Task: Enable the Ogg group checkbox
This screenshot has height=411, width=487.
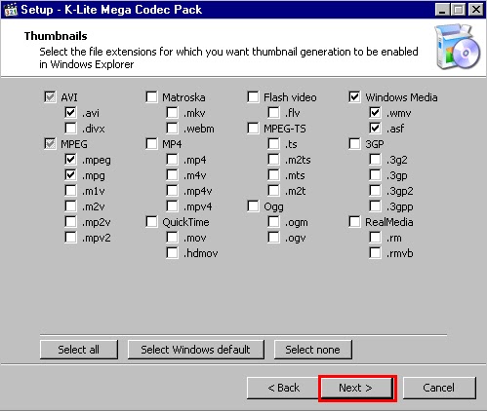Action: pos(253,205)
